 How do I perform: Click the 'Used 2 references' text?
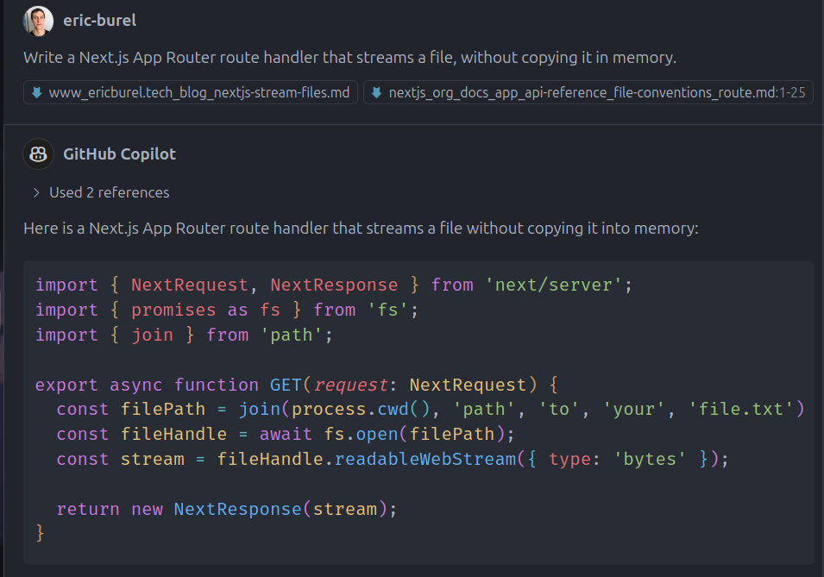click(x=110, y=193)
